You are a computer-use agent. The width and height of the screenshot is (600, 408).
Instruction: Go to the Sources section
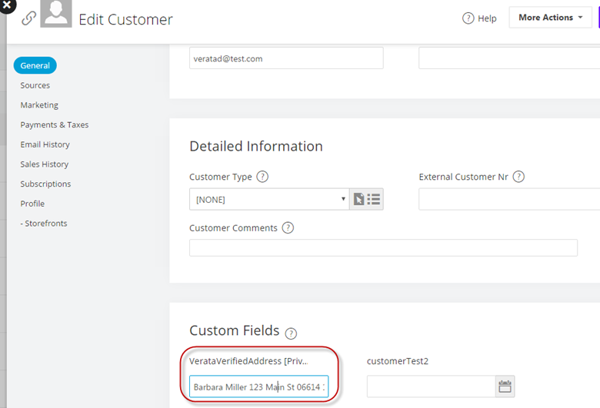pos(35,85)
